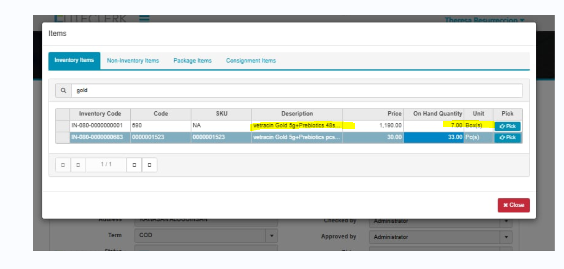Pick the vetracin Gold pcs item
Screen dimensions: 564x269
(507, 138)
